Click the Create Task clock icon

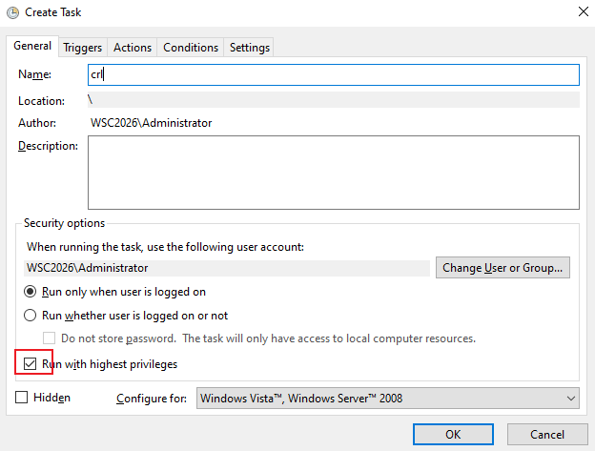tap(13, 12)
